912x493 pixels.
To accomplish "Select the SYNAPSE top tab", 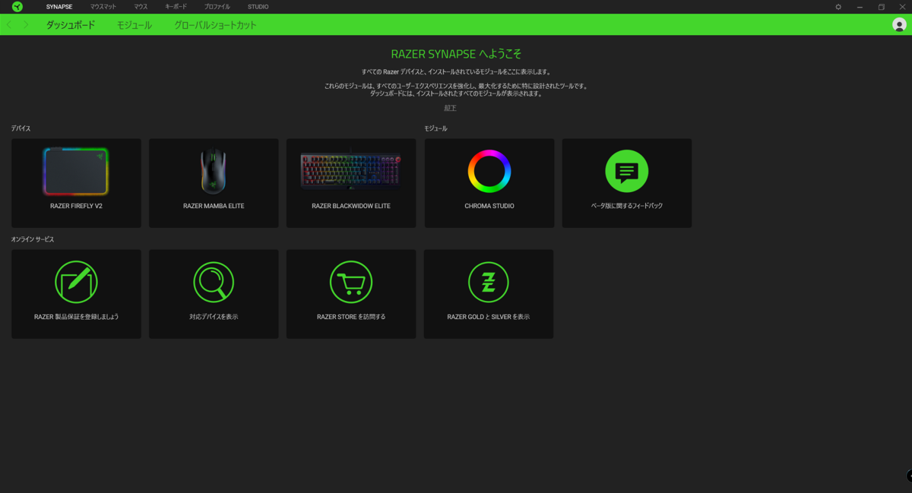I will tap(59, 7).
